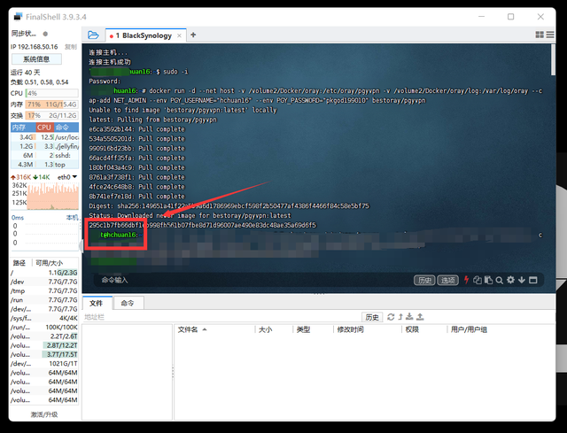Switch to grid layout view icon
The image size is (567, 433).
pyautogui.click(x=540, y=35)
